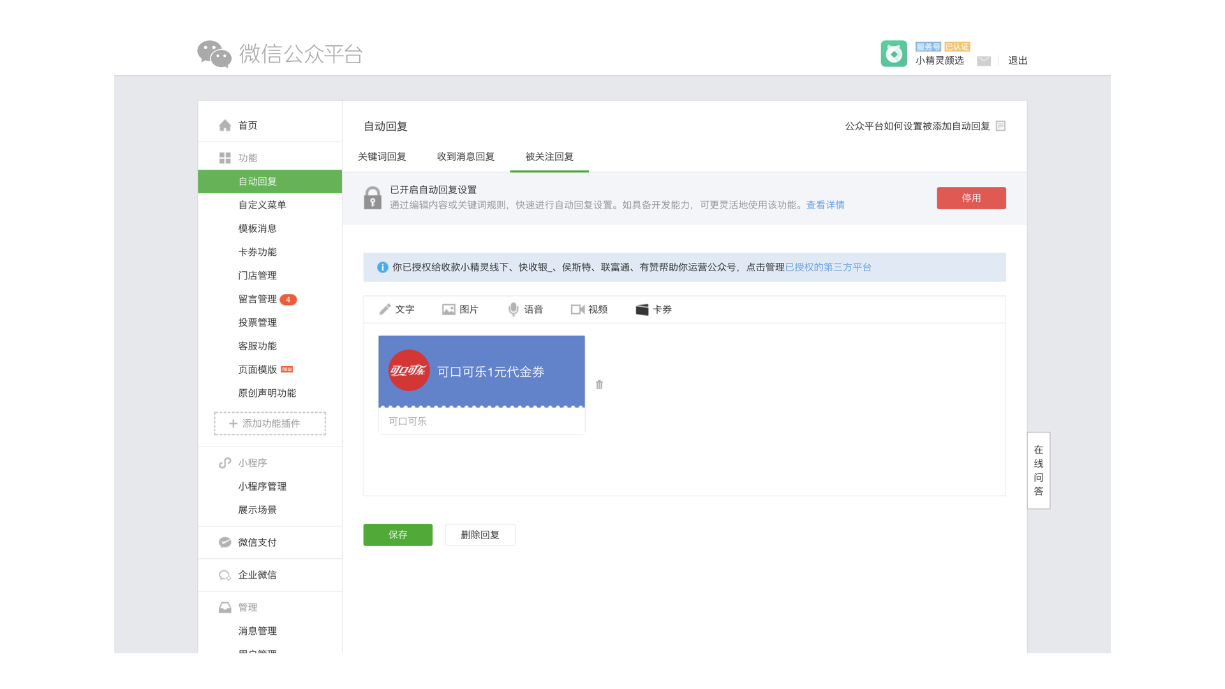Click the 退出 logout link
This screenshot has width=1225, height=689.
[x=1018, y=61]
